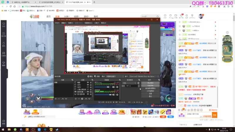This screenshot has height=132, width=235.
Task: Open desktop audio settings gear
Action: click(x=117, y=94)
